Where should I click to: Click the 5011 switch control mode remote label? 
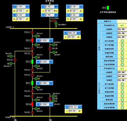(x=122, y=26)
